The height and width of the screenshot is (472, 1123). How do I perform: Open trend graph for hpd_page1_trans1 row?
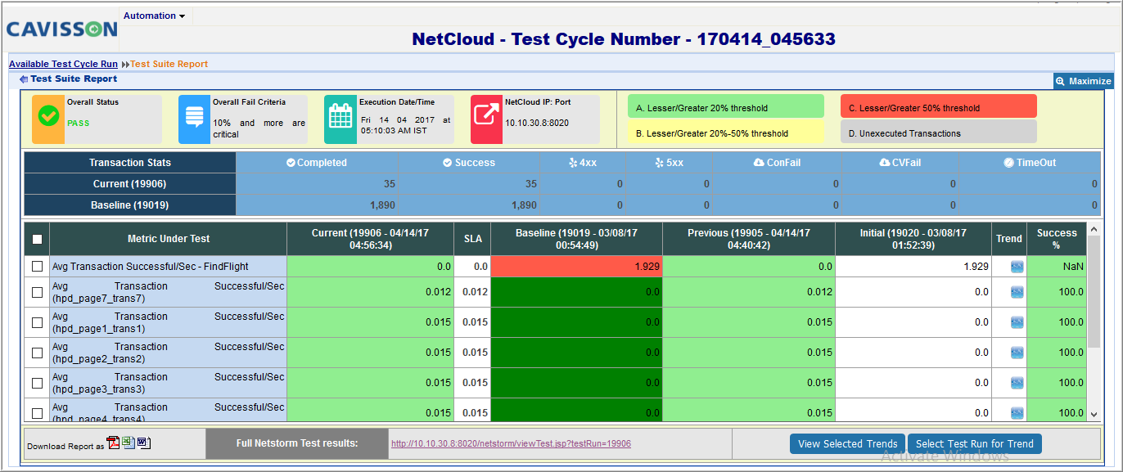tap(1017, 322)
